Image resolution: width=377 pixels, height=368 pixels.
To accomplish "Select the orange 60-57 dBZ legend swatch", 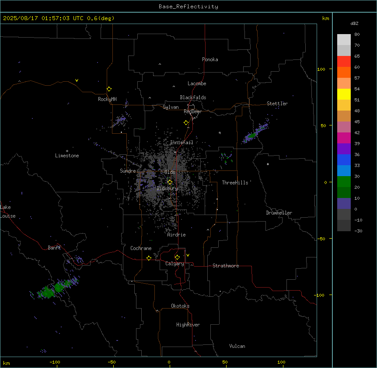I will point(344,72).
